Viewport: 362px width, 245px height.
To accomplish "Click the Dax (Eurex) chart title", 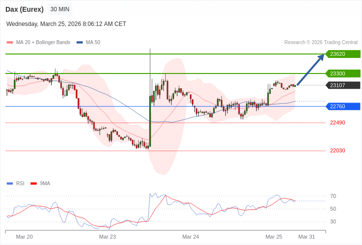I will click(25, 9).
